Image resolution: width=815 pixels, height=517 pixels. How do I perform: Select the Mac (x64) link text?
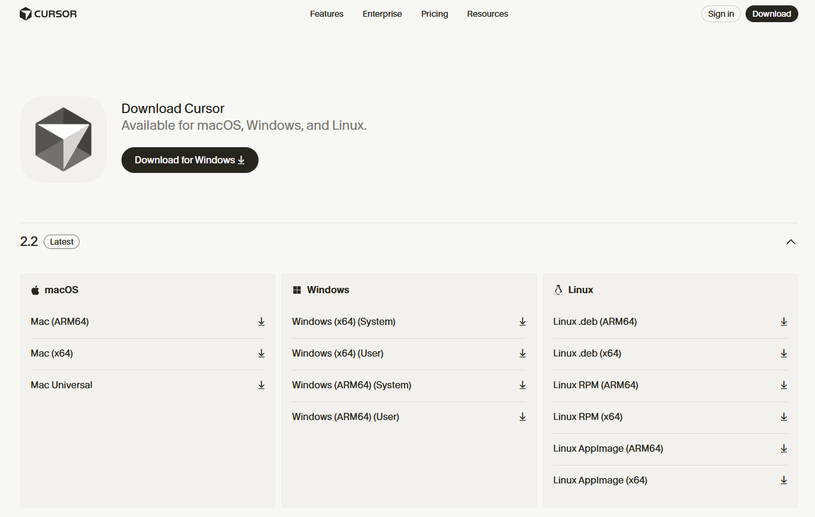click(x=52, y=354)
